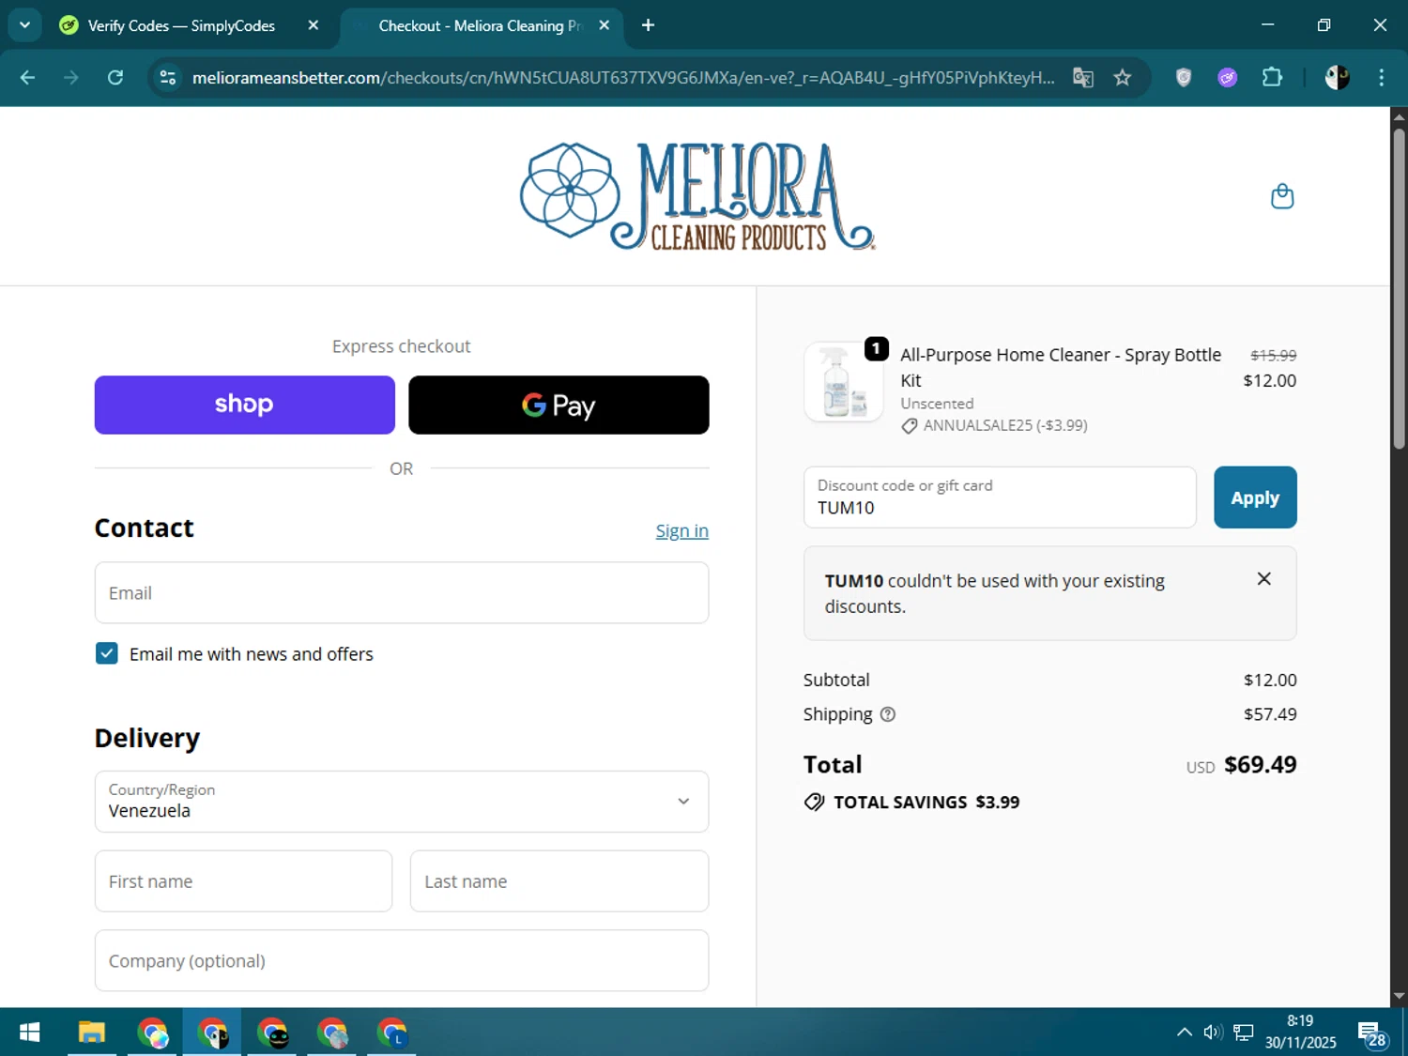1408x1056 pixels.
Task: Expand the Country/Region dropdown
Action: coord(402,802)
